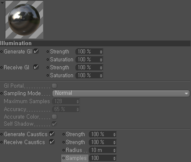Toggle the Receive GI checkbox
This screenshot has height=162, width=191.
[x=36, y=67]
